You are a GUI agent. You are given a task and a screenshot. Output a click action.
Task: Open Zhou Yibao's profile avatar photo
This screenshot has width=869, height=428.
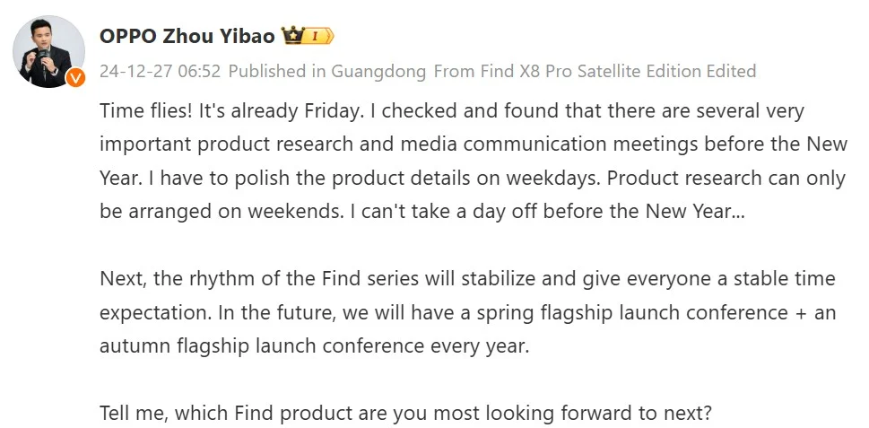pos(48,51)
